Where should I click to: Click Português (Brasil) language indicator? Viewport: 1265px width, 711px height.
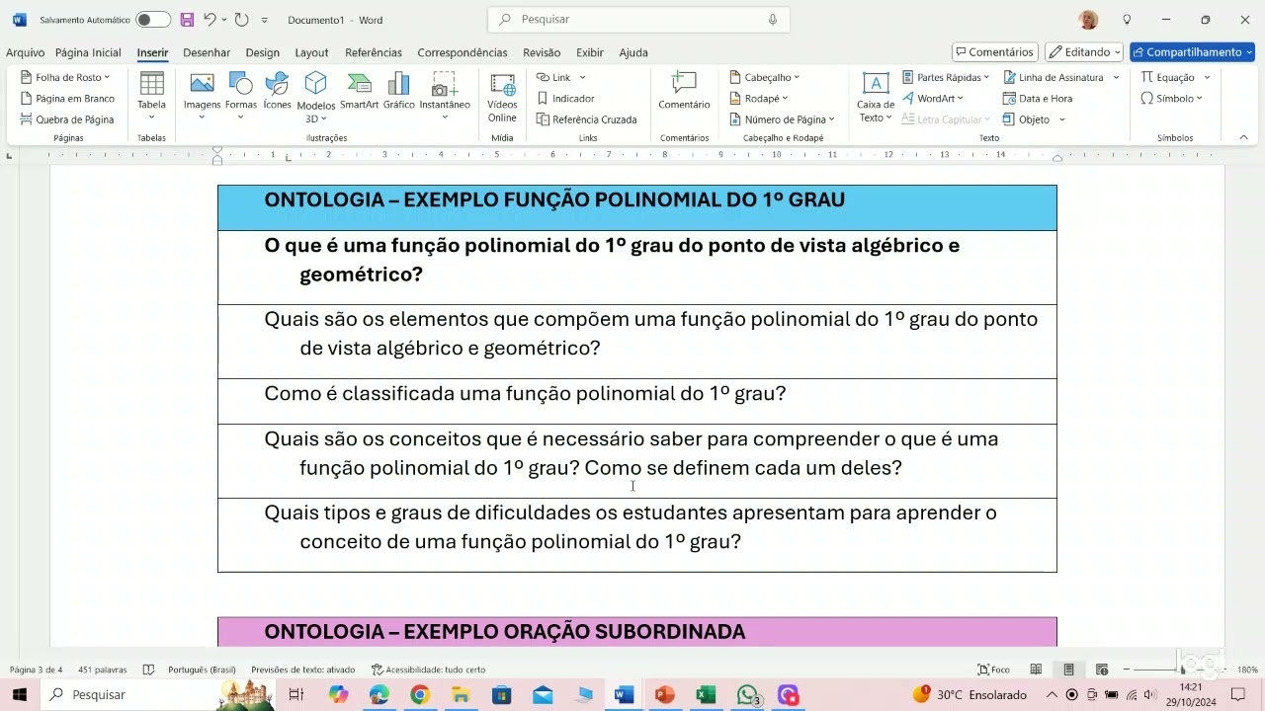pos(202,670)
